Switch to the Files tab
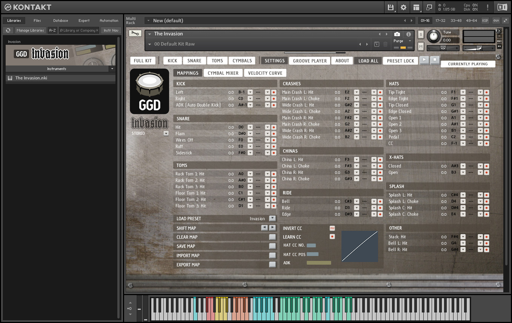The image size is (512, 323). click(x=37, y=21)
